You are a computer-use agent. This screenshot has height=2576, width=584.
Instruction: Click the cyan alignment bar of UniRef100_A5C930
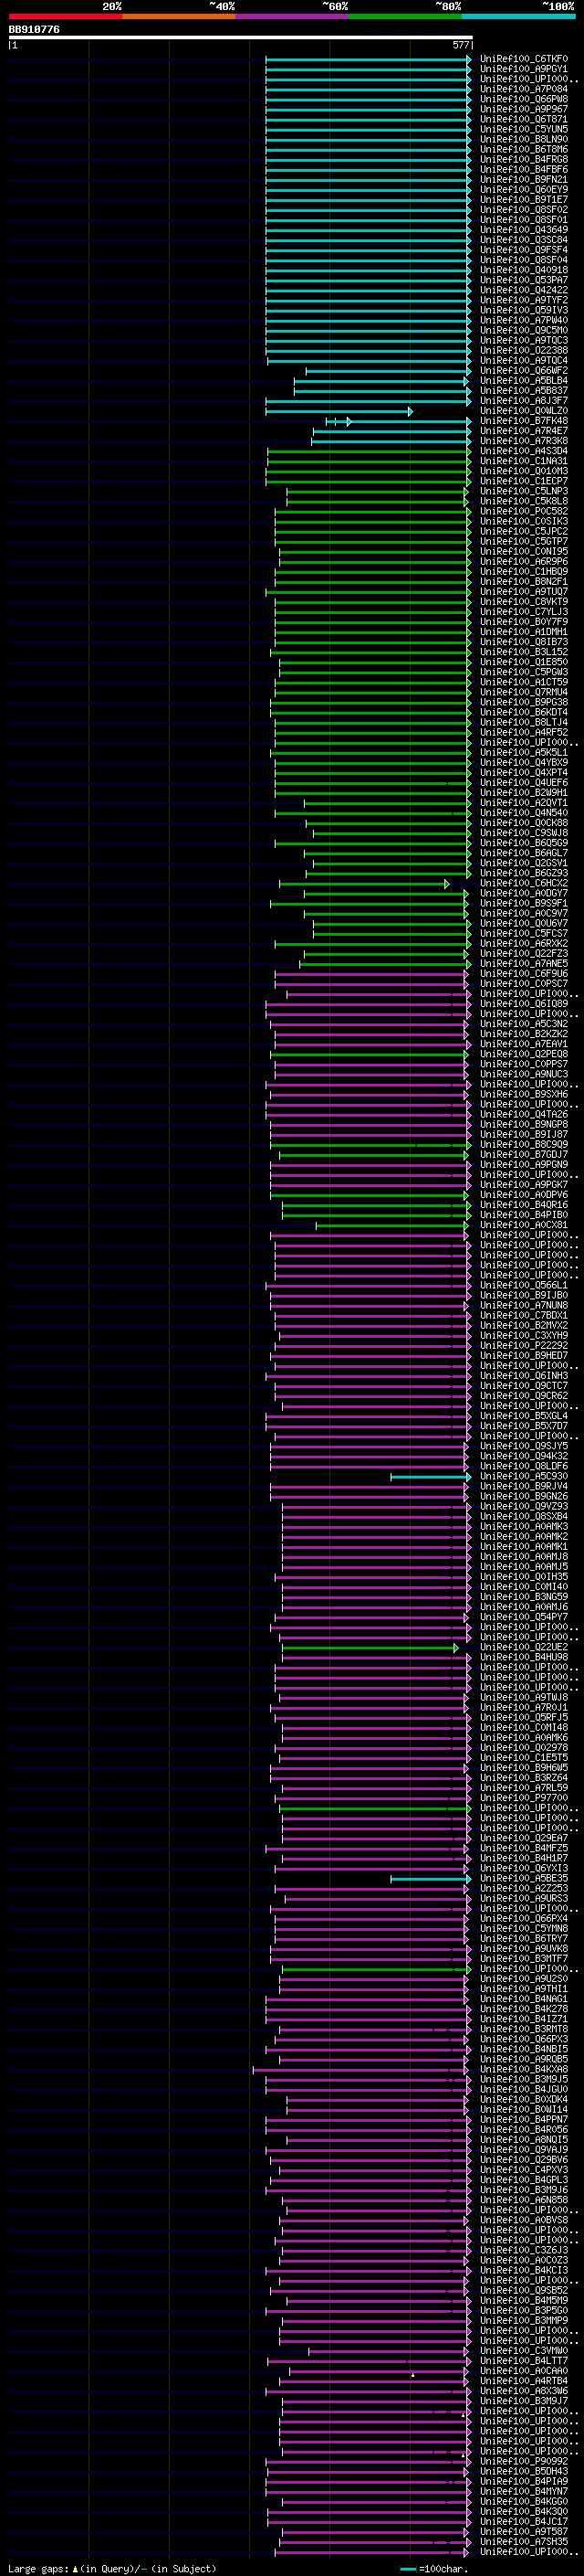pos(431,1477)
